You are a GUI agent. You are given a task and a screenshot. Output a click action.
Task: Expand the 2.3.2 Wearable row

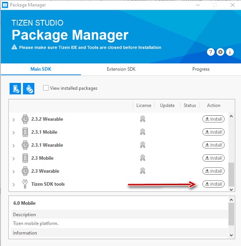point(13,120)
